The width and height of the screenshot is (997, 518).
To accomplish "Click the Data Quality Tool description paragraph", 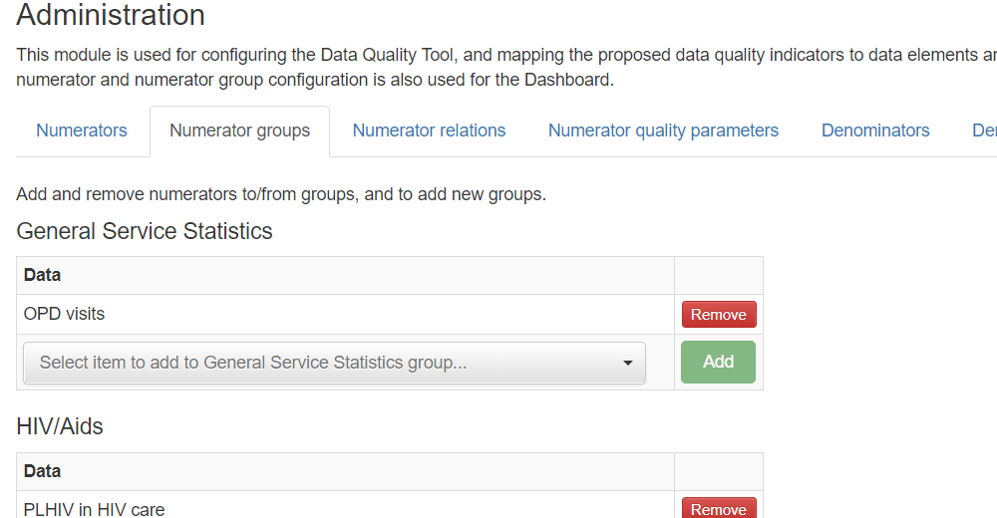I will (x=506, y=68).
